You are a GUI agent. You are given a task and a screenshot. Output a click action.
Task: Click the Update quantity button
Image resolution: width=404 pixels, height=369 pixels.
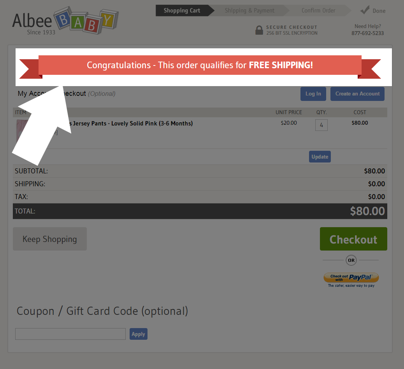(x=320, y=157)
